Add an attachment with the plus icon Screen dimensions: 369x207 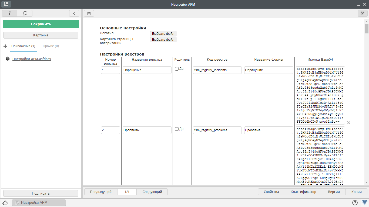click(5, 46)
